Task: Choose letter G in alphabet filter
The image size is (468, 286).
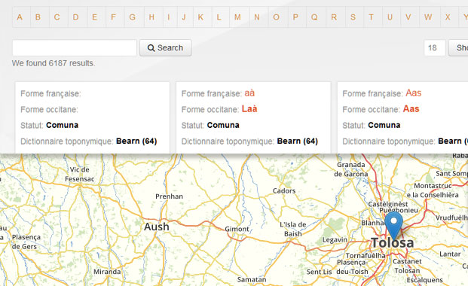Action: [132, 17]
